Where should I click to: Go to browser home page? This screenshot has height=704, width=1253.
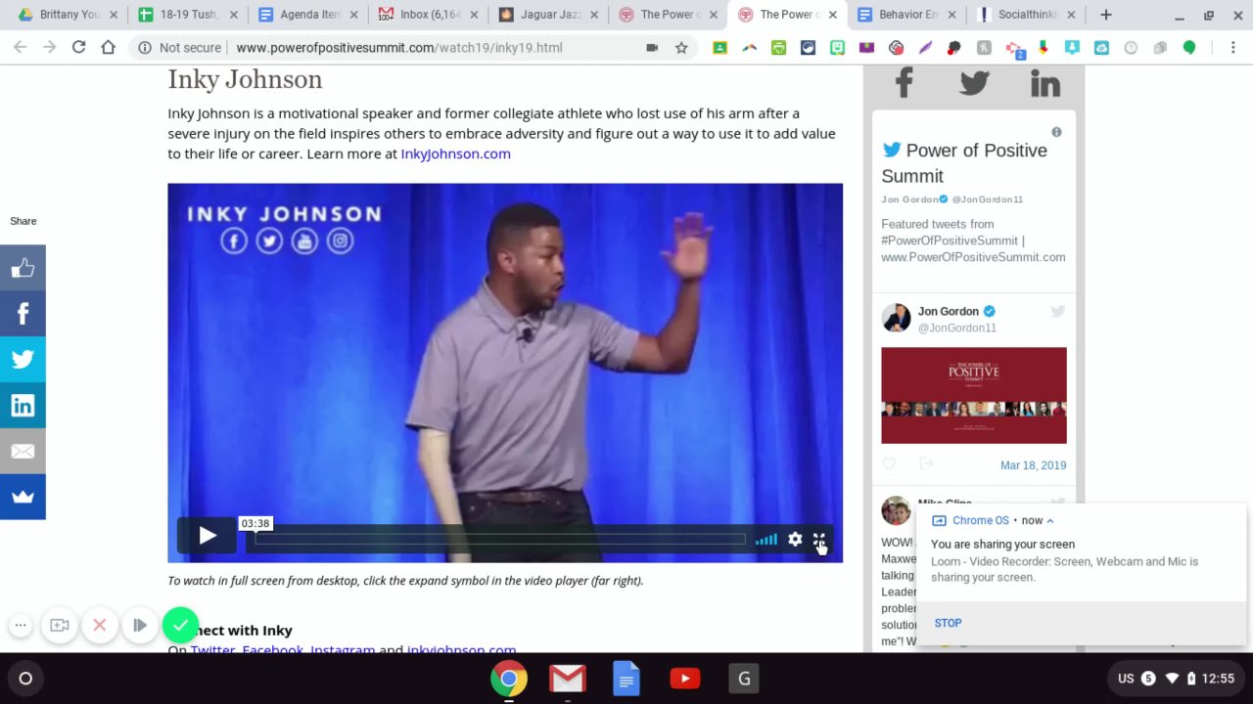tap(108, 47)
